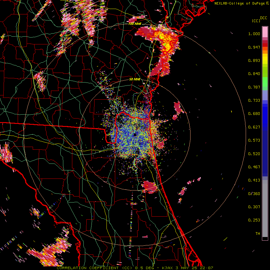Viewport: 270px width, 270px height.
Task: Click the 0.467 scale value
Action: click(254, 167)
